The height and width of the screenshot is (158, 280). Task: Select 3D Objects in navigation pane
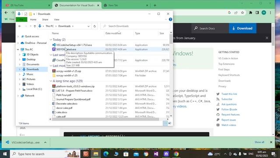[x=32, y=54]
